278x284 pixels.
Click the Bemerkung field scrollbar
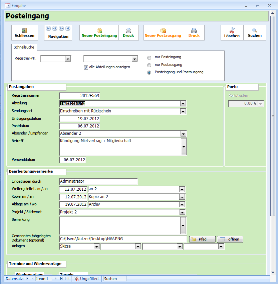[x=183, y=226]
